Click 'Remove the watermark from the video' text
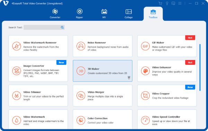 click(41, 48)
